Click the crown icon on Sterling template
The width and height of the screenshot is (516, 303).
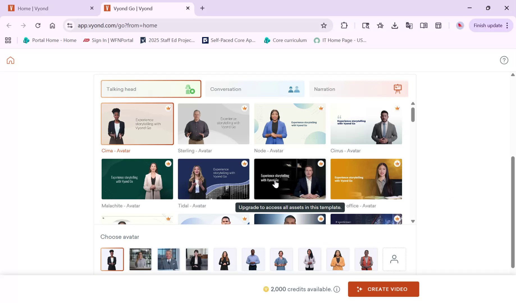pos(244,108)
